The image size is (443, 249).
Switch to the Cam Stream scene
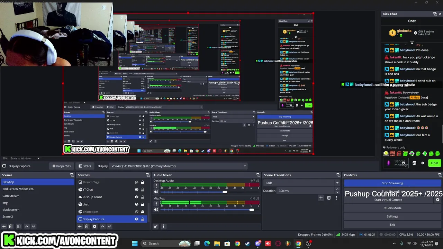click(x=37, y=196)
